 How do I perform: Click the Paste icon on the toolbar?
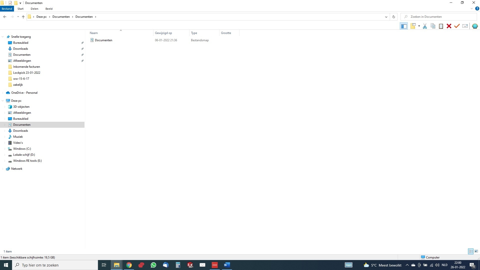[x=441, y=26]
